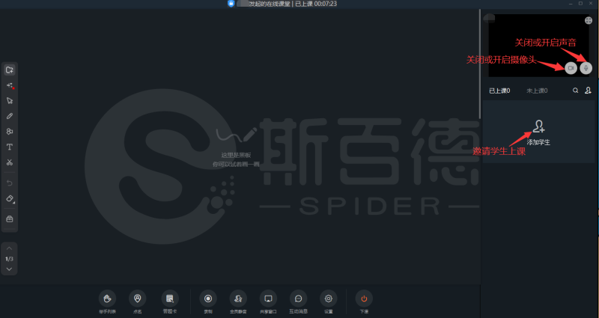Choose the pointer selection tool
The height and width of the screenshot is (318, 599).
click(x=10, y=100)
